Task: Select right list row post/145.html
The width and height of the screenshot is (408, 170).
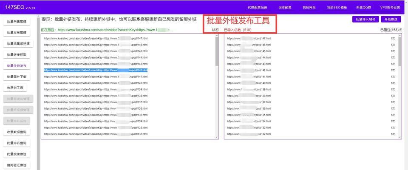Action: coord(249,51)
